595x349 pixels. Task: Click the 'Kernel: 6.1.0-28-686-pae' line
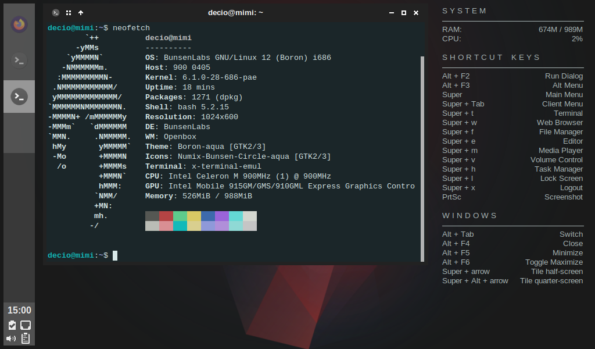[x=201, y=77]
